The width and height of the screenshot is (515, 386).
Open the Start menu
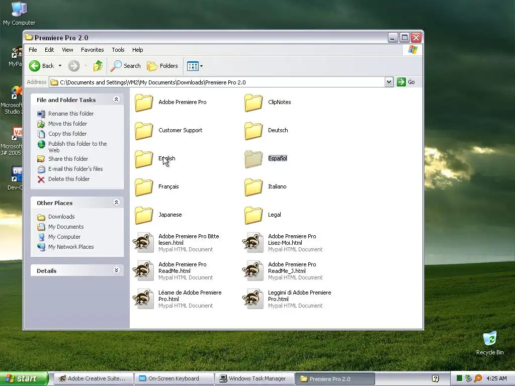(x=24, y=378)
